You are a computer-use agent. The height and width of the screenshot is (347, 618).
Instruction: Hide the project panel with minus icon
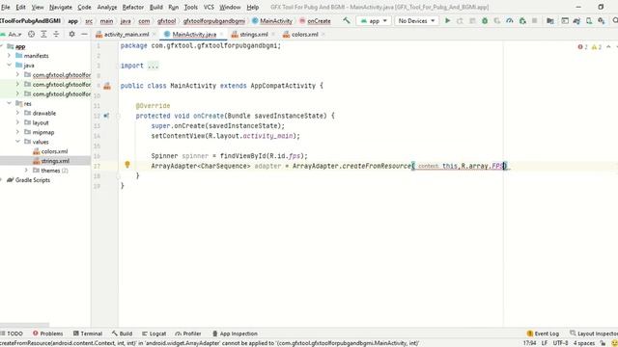[x=84, y=35]
